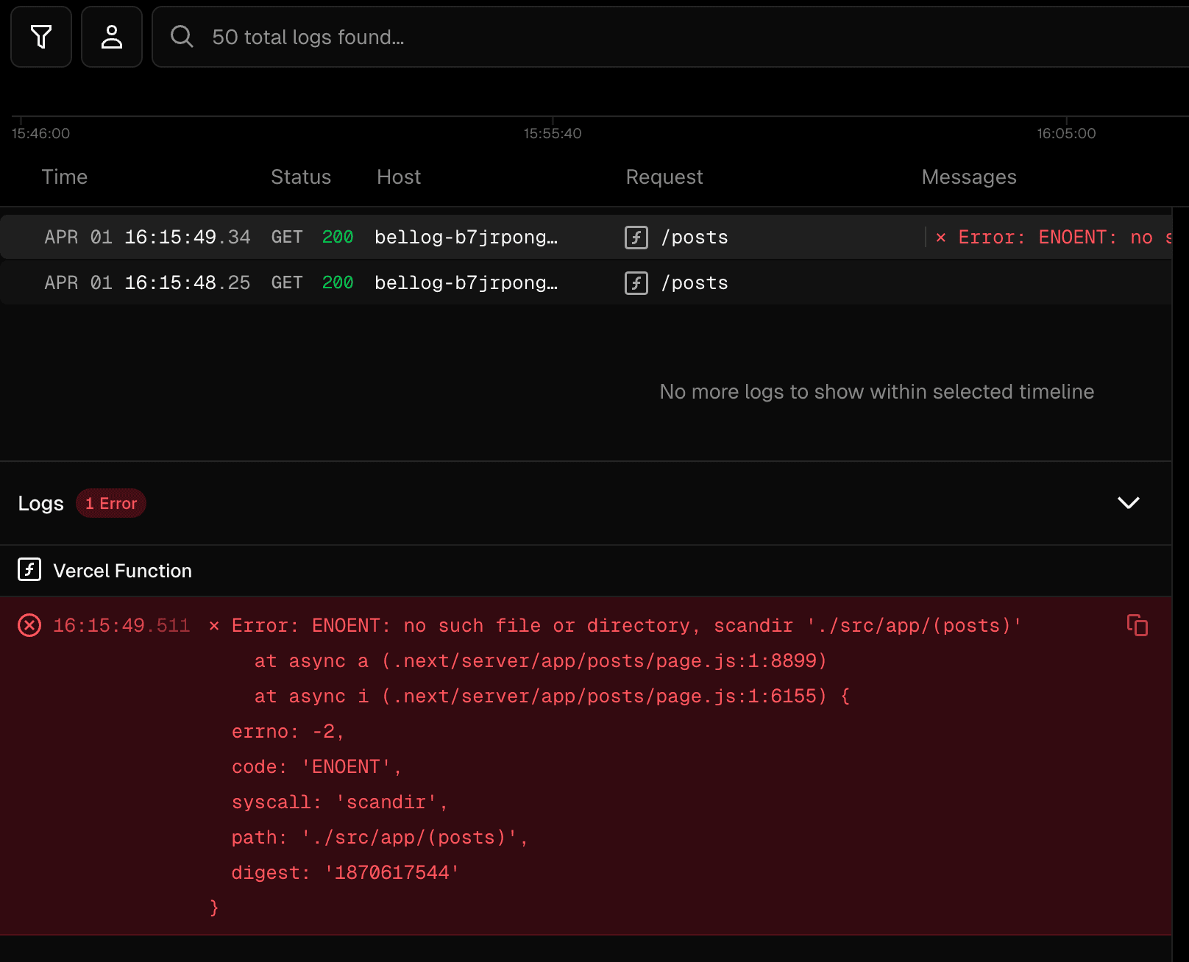Click the page.js:1:8899 stack trace line
This screenshot has height=962, width=1189.
541,661
